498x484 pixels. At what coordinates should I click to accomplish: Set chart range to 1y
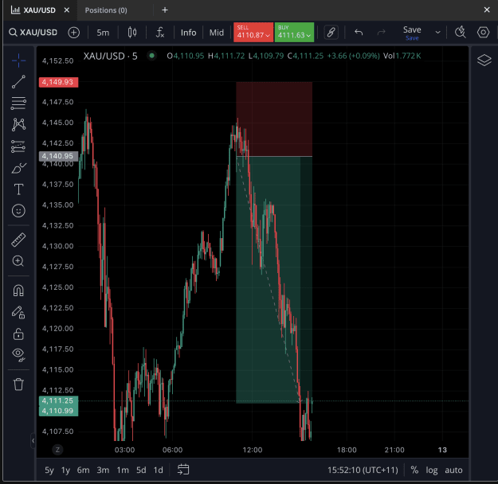click(65, 470)
